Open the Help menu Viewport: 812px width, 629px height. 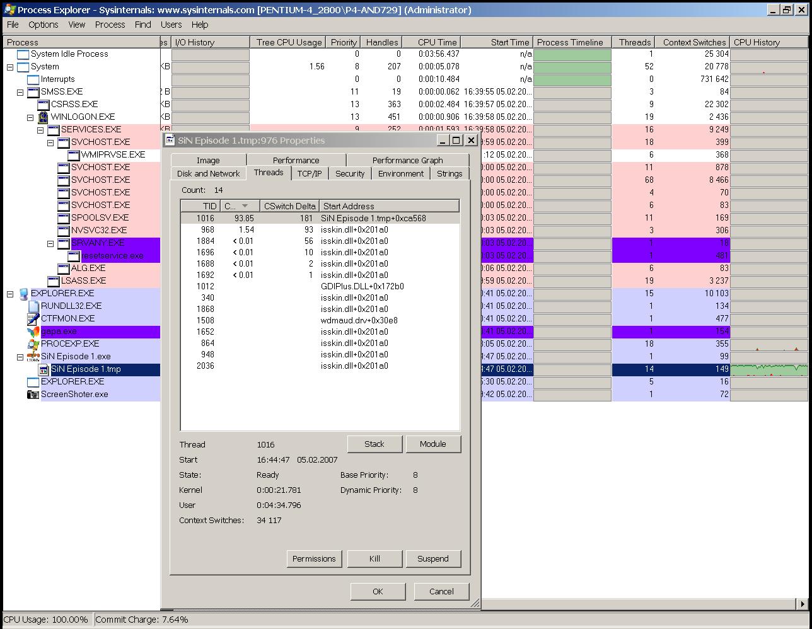click(200, 25)
